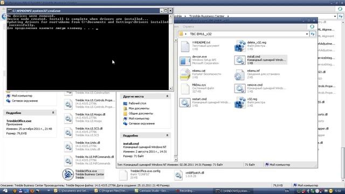Click the TBC EMUL_x32 breadcrumb
345x194 pixels.
[201, 34]
